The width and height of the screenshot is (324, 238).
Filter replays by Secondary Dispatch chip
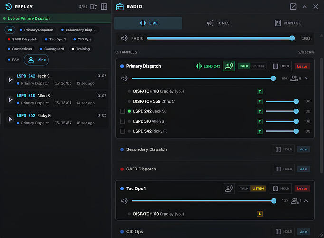tap(78, 30)
